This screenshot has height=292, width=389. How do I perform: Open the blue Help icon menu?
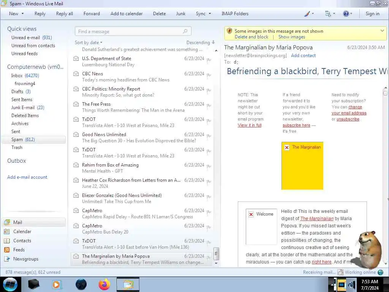pyautogui.click(x=347, y=14)
